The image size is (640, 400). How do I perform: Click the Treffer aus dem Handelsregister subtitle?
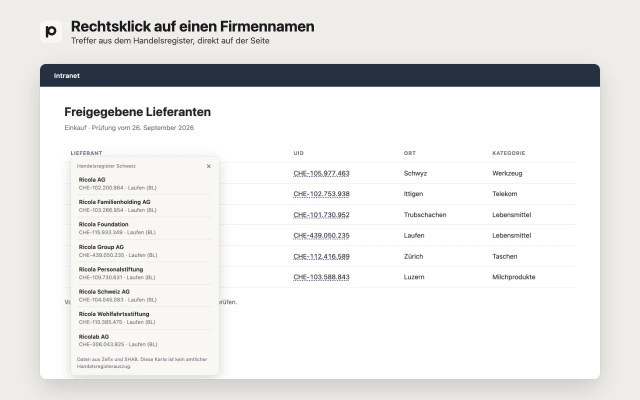point(170,41)
